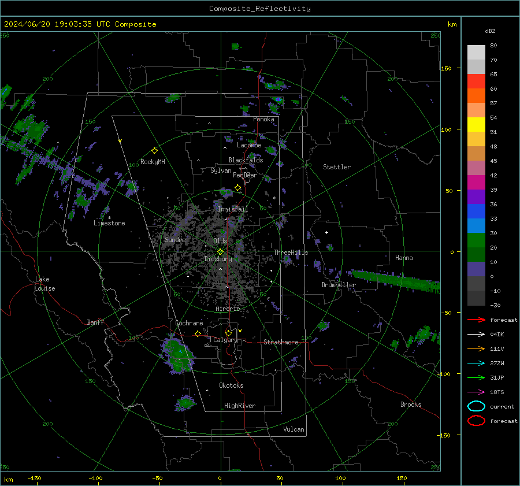
Task: Select the 'Cochrane' town label
Action: [x=189, y=323]
